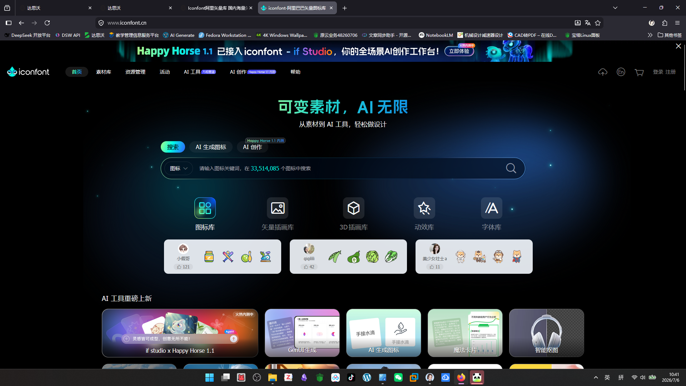Click the cloud upload icon in header
The image size is (686, 386).
tap(603, 72)
